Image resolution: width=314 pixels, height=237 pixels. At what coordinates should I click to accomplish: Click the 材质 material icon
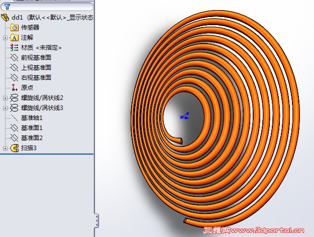15,48
